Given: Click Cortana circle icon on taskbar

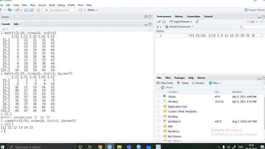Looking at the screenshot, I should pyautogui.click(x=80, y=147).
